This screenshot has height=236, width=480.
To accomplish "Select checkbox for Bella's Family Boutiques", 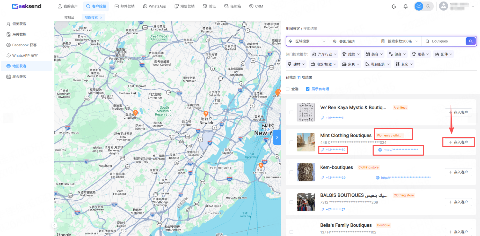I will pyautogui.click(x=291, y=232).
